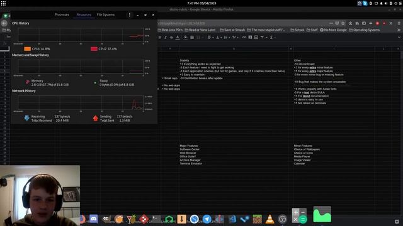The height and width of the screenshot is (226, 403).
Task: Click the Skype tray icon in top bar
Action: click(x=365, y=3)
